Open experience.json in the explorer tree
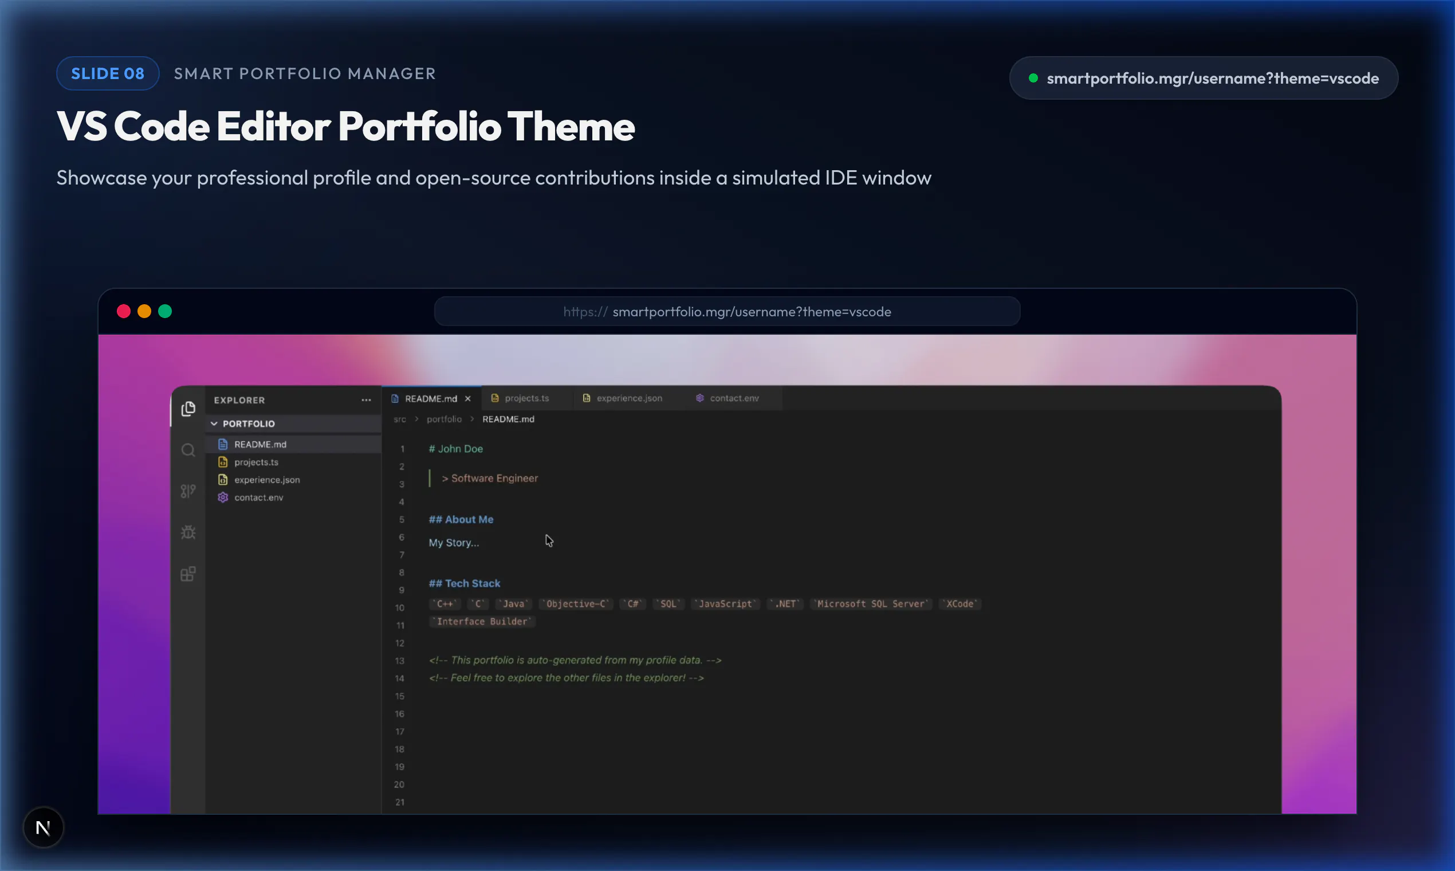 pyautogui.click(x=293, y=480)
